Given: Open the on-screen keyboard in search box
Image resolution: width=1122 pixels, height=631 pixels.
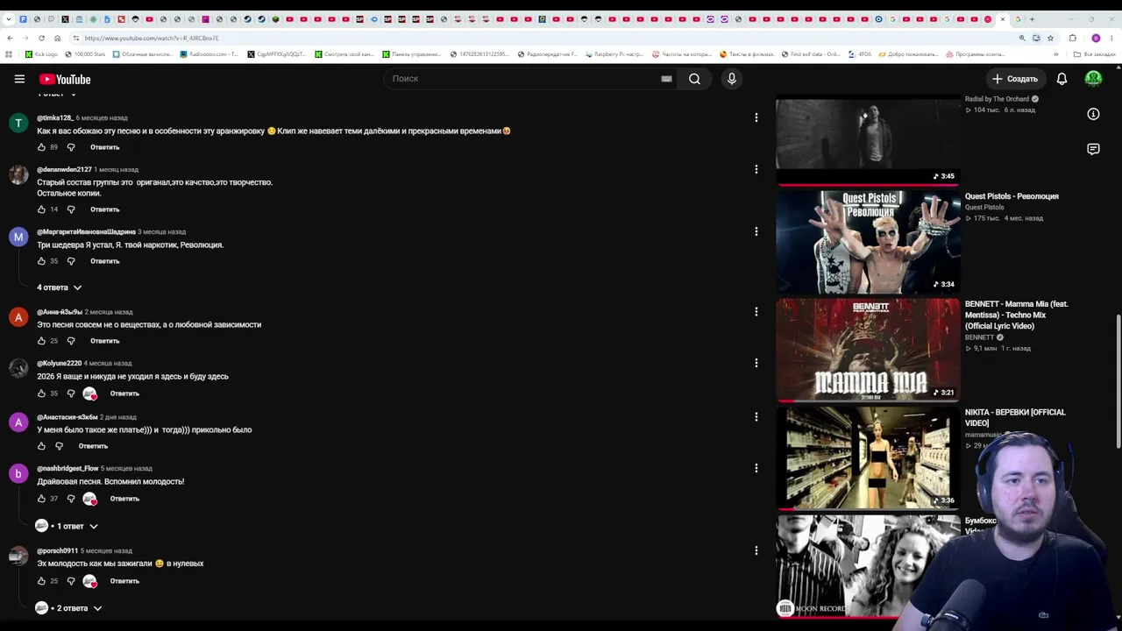Looking at the screenshot, I should 666,79.
